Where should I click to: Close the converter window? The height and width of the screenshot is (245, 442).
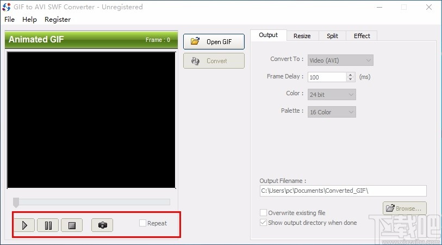click(x=429, y=7)
